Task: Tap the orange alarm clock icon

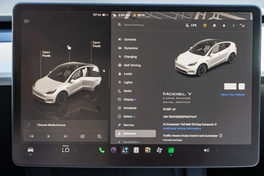Action: (205, 25)
